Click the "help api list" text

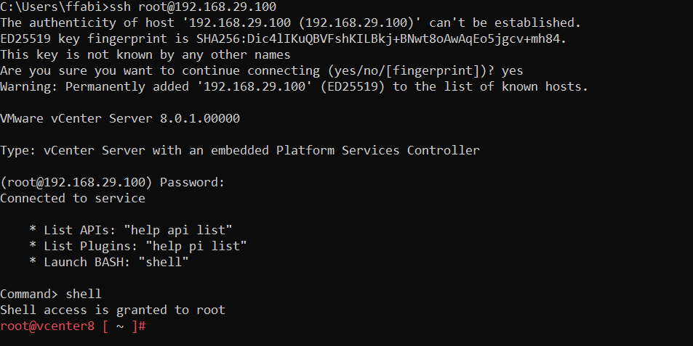(177, 230)
